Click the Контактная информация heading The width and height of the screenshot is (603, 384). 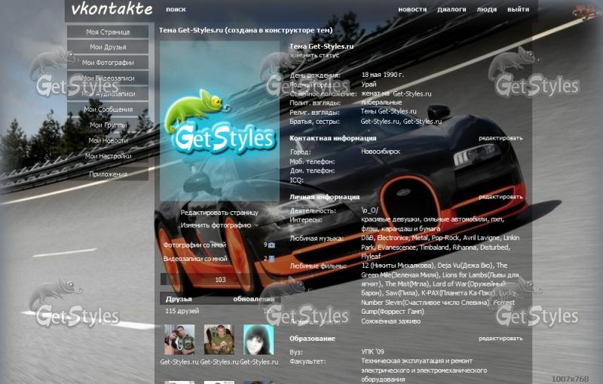pos(332,138)
